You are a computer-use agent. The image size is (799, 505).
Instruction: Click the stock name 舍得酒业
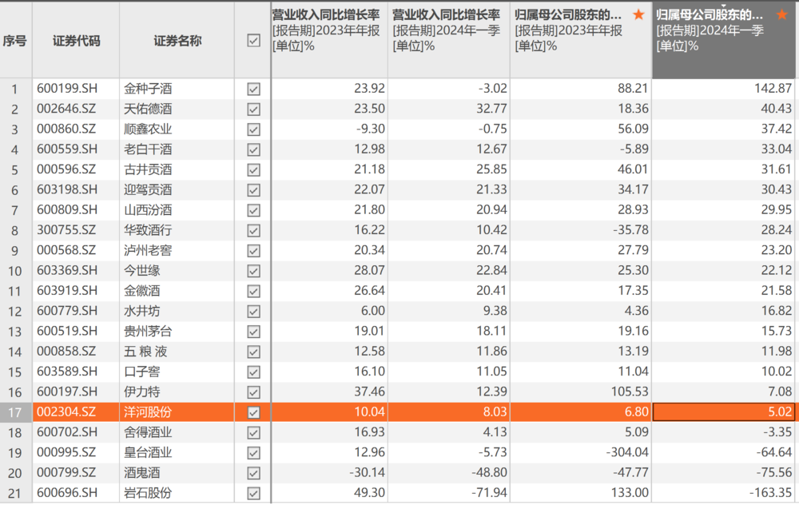pos(148,432)
